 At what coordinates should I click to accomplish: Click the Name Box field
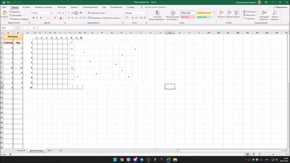(x=8, y=28)
